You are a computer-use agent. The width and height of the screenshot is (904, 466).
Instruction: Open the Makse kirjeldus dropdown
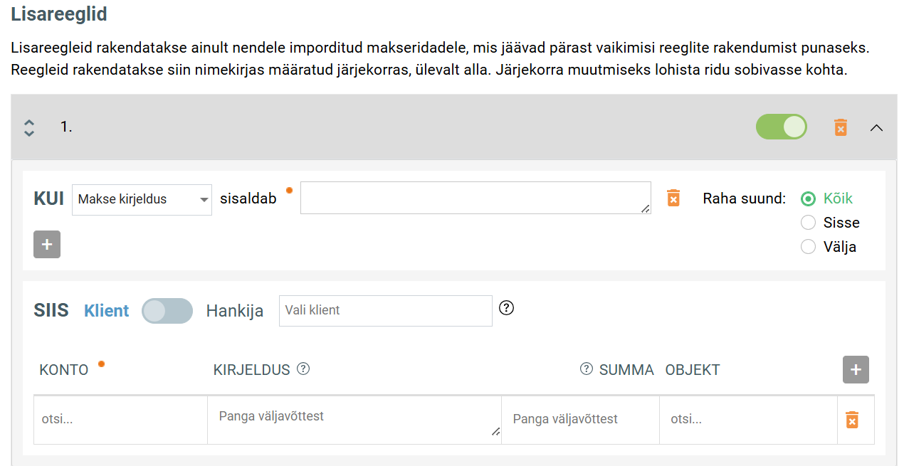pos(142,199)
